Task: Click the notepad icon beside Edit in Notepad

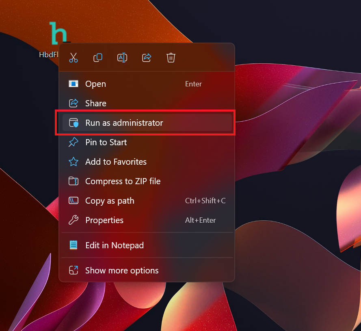Action: point(73,245)
